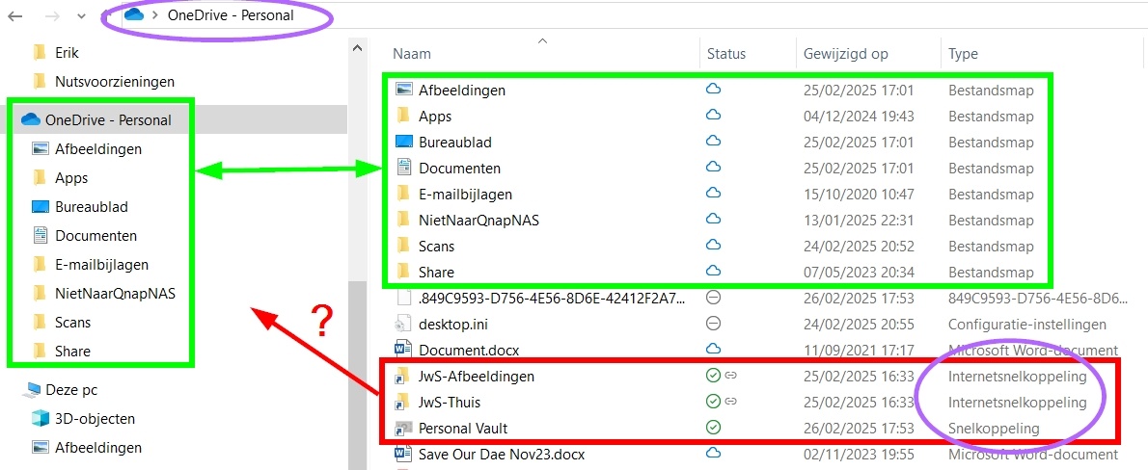This screenshot has height=470, width=1148.
Task: Click date 15/10/2020 10:47 of E-mailbijlagen
Action: pos(858,195)
